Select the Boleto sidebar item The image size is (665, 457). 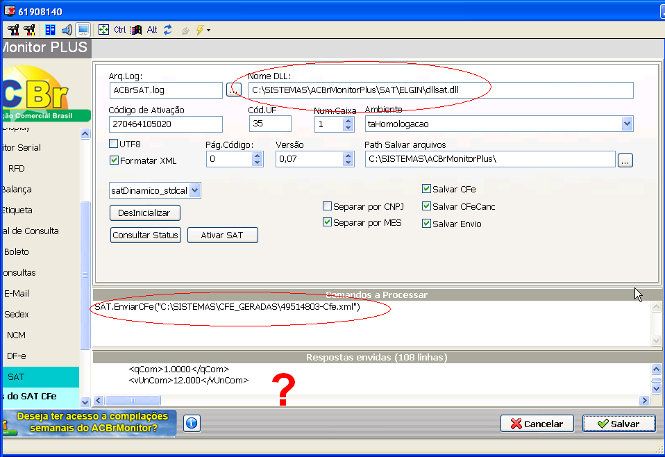click(41, 252)
